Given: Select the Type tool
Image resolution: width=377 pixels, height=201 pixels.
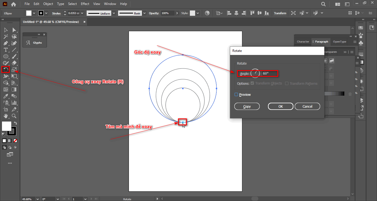Looking at the screenshot, I should pos(6,50).
